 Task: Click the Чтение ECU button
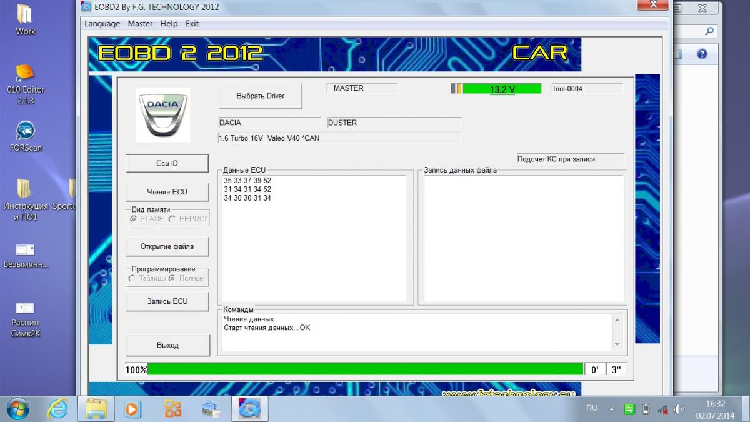click(x=167, y=192)
